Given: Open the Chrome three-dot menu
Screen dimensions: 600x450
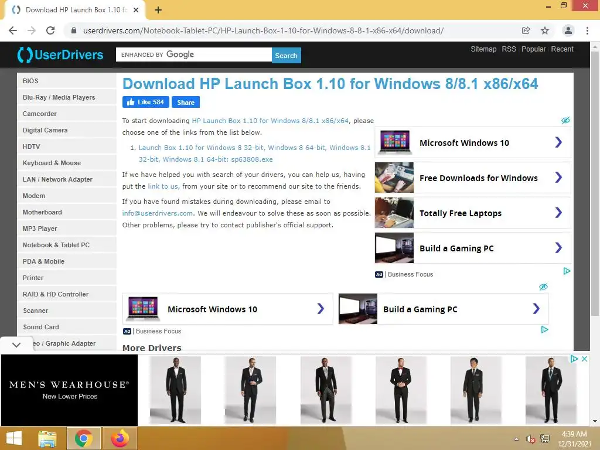Looking at the screenshot, I should click(587, 30).
